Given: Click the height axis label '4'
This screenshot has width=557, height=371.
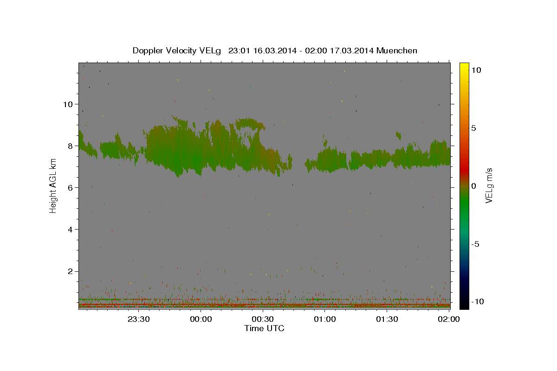Looking at the screenshot, I should click(71, 229).
